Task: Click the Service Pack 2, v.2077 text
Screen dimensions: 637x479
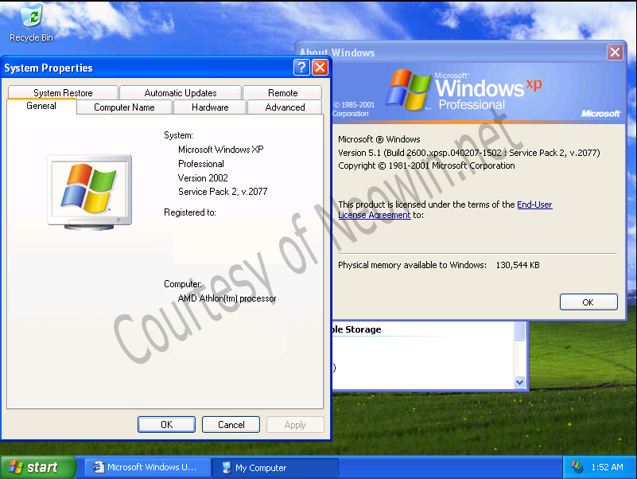Action: click(x=223, y=192)
